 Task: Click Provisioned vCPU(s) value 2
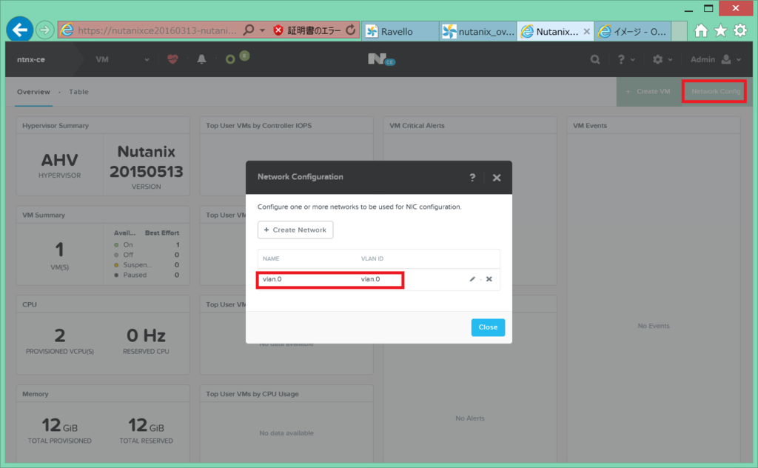(59, 335)
